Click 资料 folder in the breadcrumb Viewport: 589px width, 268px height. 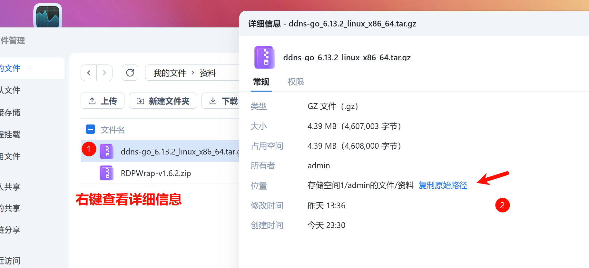point(208,73)
